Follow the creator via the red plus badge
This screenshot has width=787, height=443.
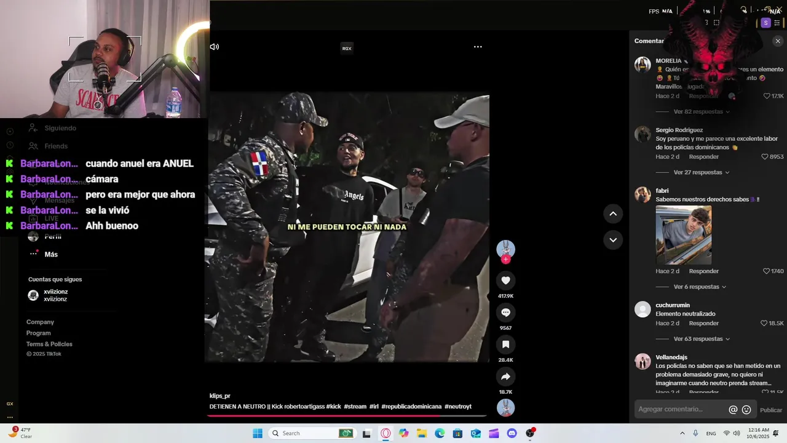pos(505,260)
